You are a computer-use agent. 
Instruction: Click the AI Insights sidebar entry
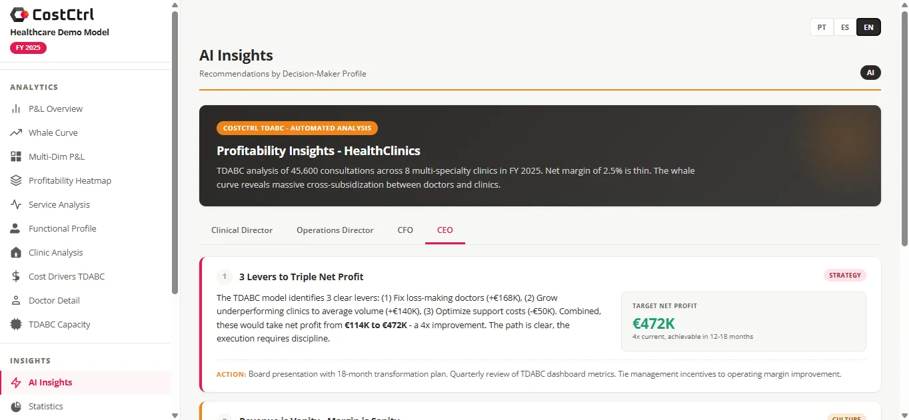50,382
